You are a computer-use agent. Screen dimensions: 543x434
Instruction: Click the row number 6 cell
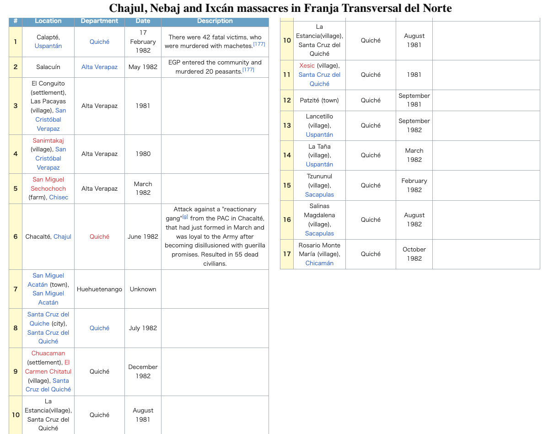(x=16, y=237)
